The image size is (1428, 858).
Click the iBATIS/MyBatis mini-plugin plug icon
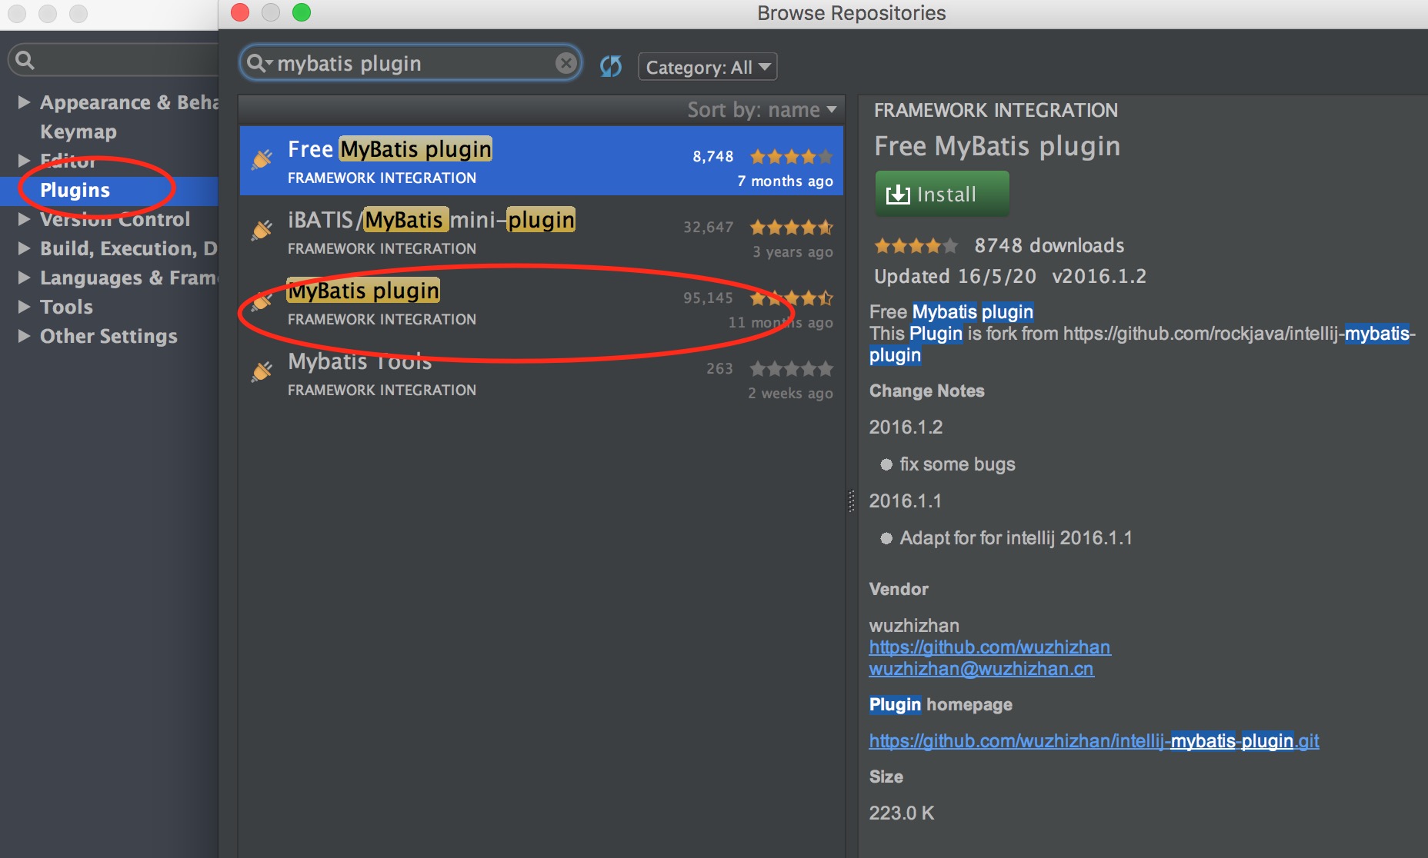[x=262, y=230]
